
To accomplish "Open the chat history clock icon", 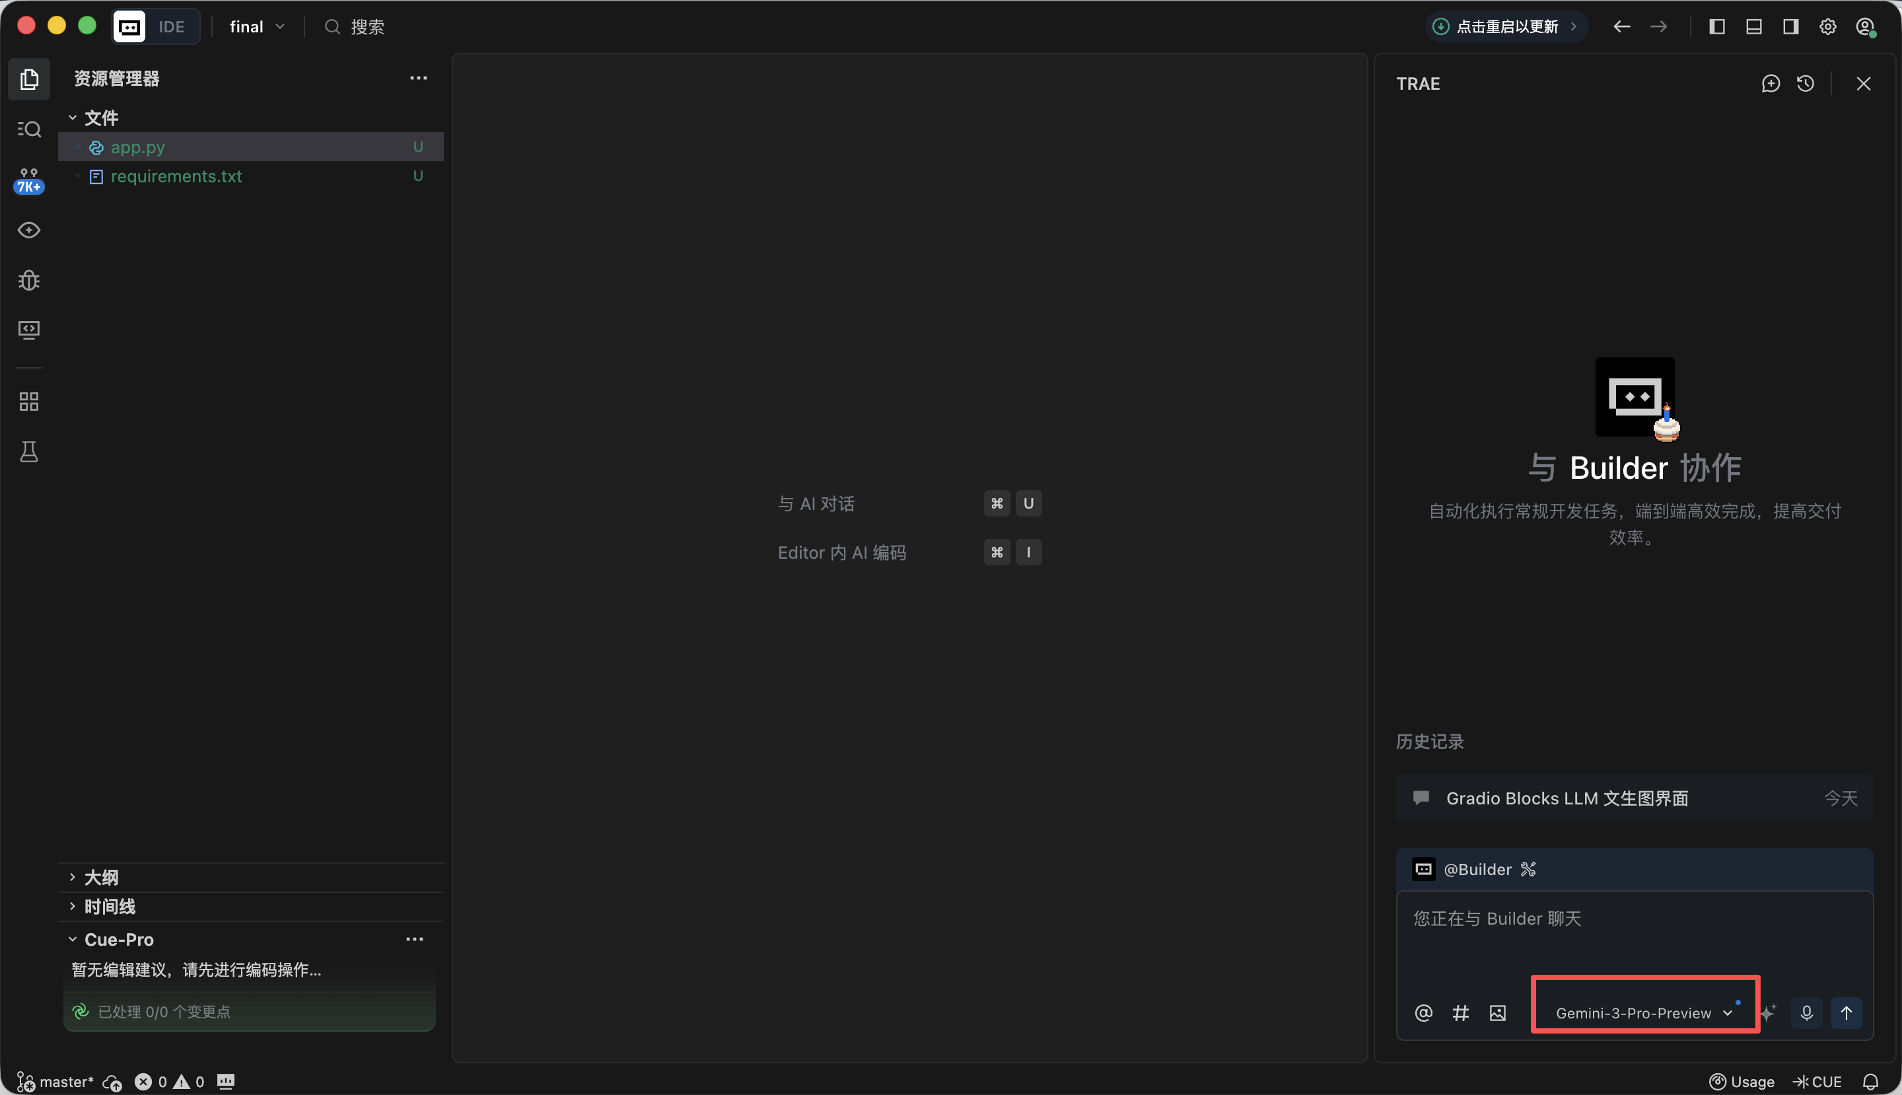I will (1806, 83).
